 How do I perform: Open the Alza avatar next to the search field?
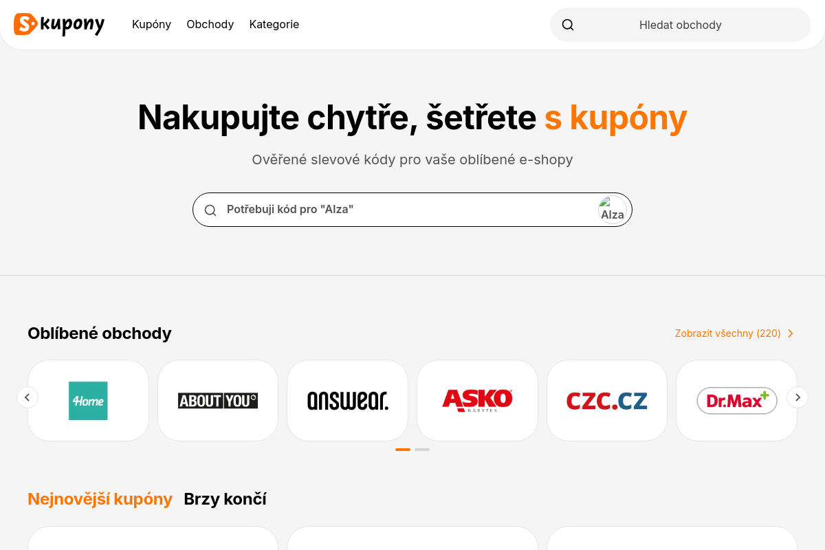pos(612,209)
